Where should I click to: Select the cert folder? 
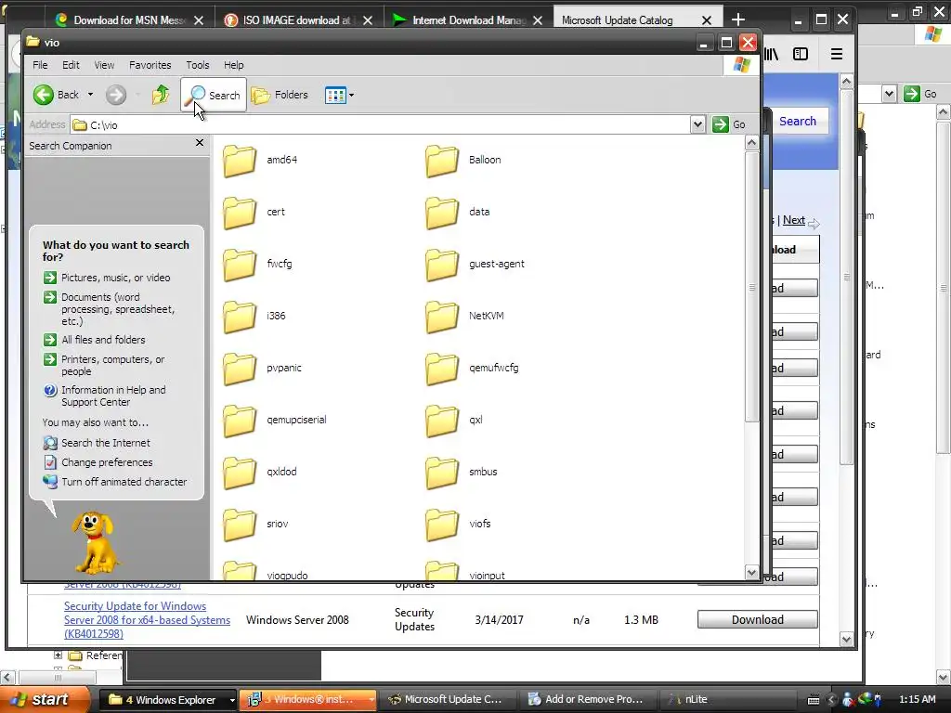point(254,213)
